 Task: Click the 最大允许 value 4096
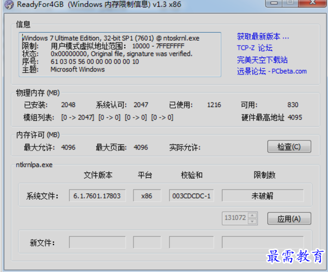68,147
